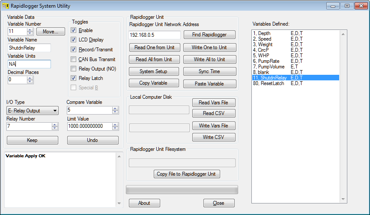Click Find Rapidlogger button
370x215 pixels.
209,35
